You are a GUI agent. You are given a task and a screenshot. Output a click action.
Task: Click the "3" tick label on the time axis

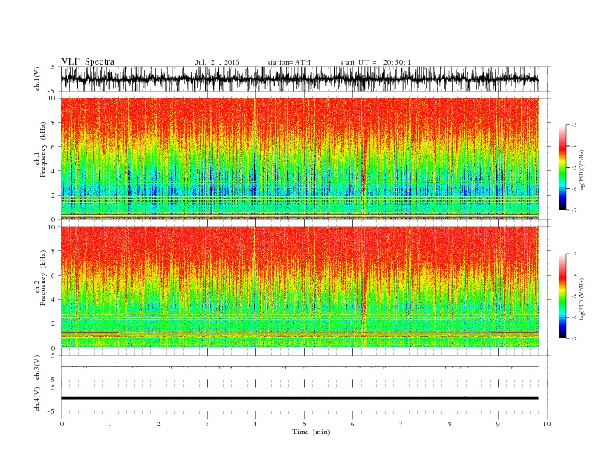[x=207, y=424]
